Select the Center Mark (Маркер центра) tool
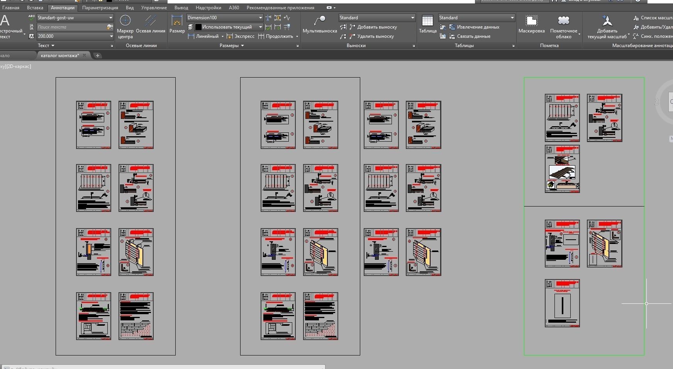The height and width of the screenshot is (369, 673). coord(125,26)
